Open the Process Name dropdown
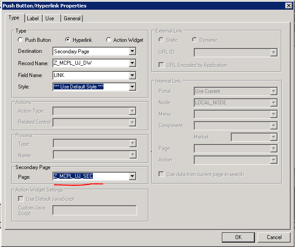The height and width of the screenshot is (247, 295). pos(133,155)
